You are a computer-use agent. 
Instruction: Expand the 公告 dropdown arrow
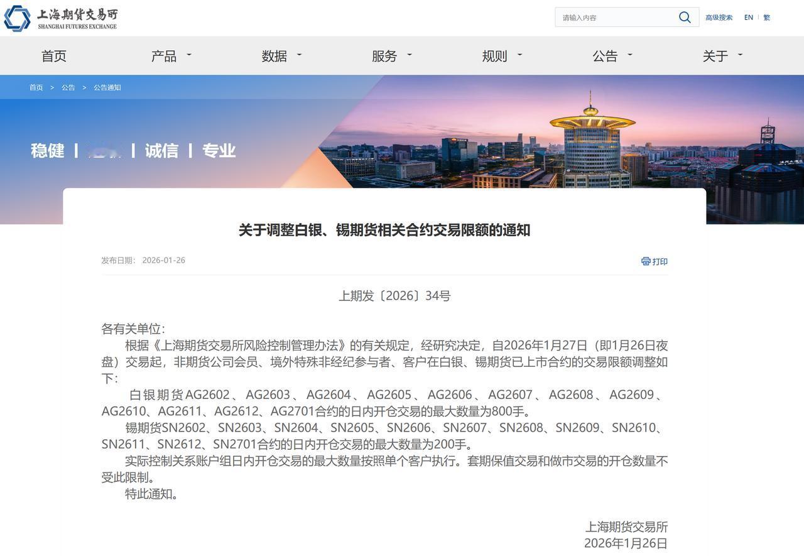pos(630,55)
